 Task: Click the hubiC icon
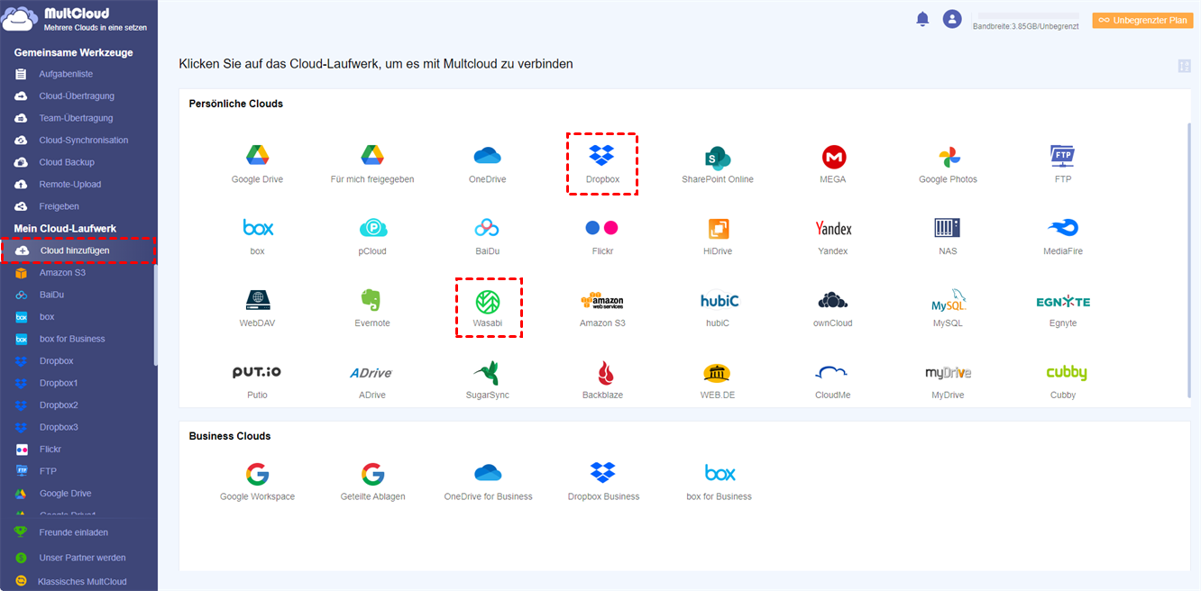click(718, 300)
